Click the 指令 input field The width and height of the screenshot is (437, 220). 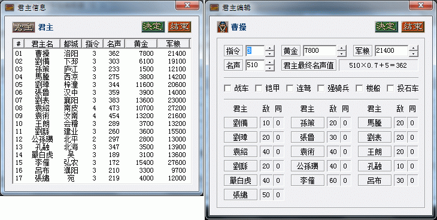coord(255,51)
